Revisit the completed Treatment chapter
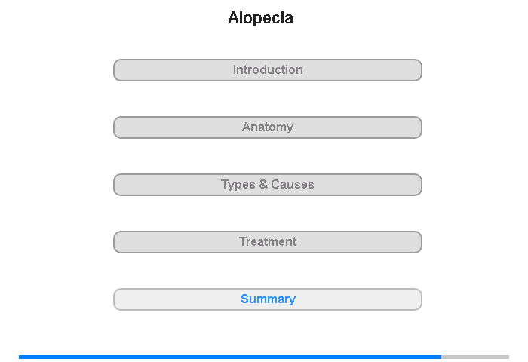The image size is (528, 362). [268, 242]
